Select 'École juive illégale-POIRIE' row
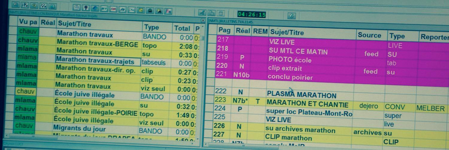This screenshot has height=150, width=449. 95,112
